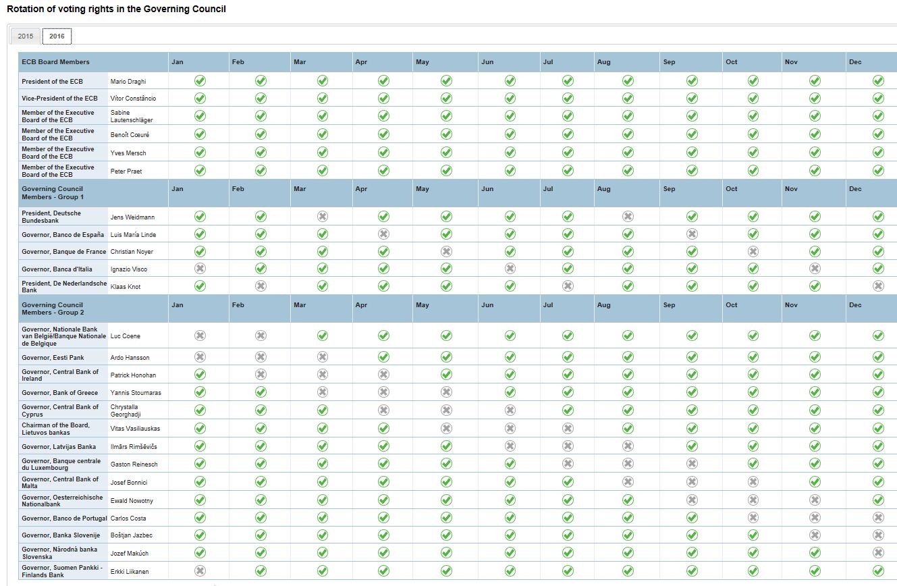
Task: Click Christian Noyer's May grey cross
Action: [446, 251]
